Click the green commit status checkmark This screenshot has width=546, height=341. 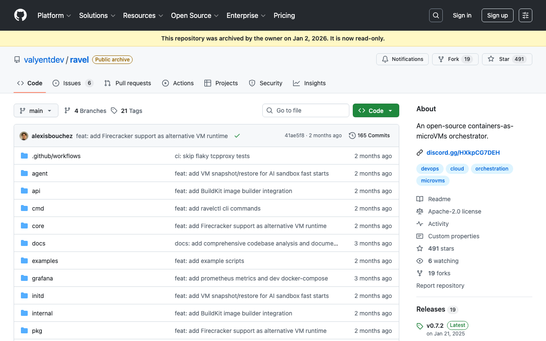[237, 136]
